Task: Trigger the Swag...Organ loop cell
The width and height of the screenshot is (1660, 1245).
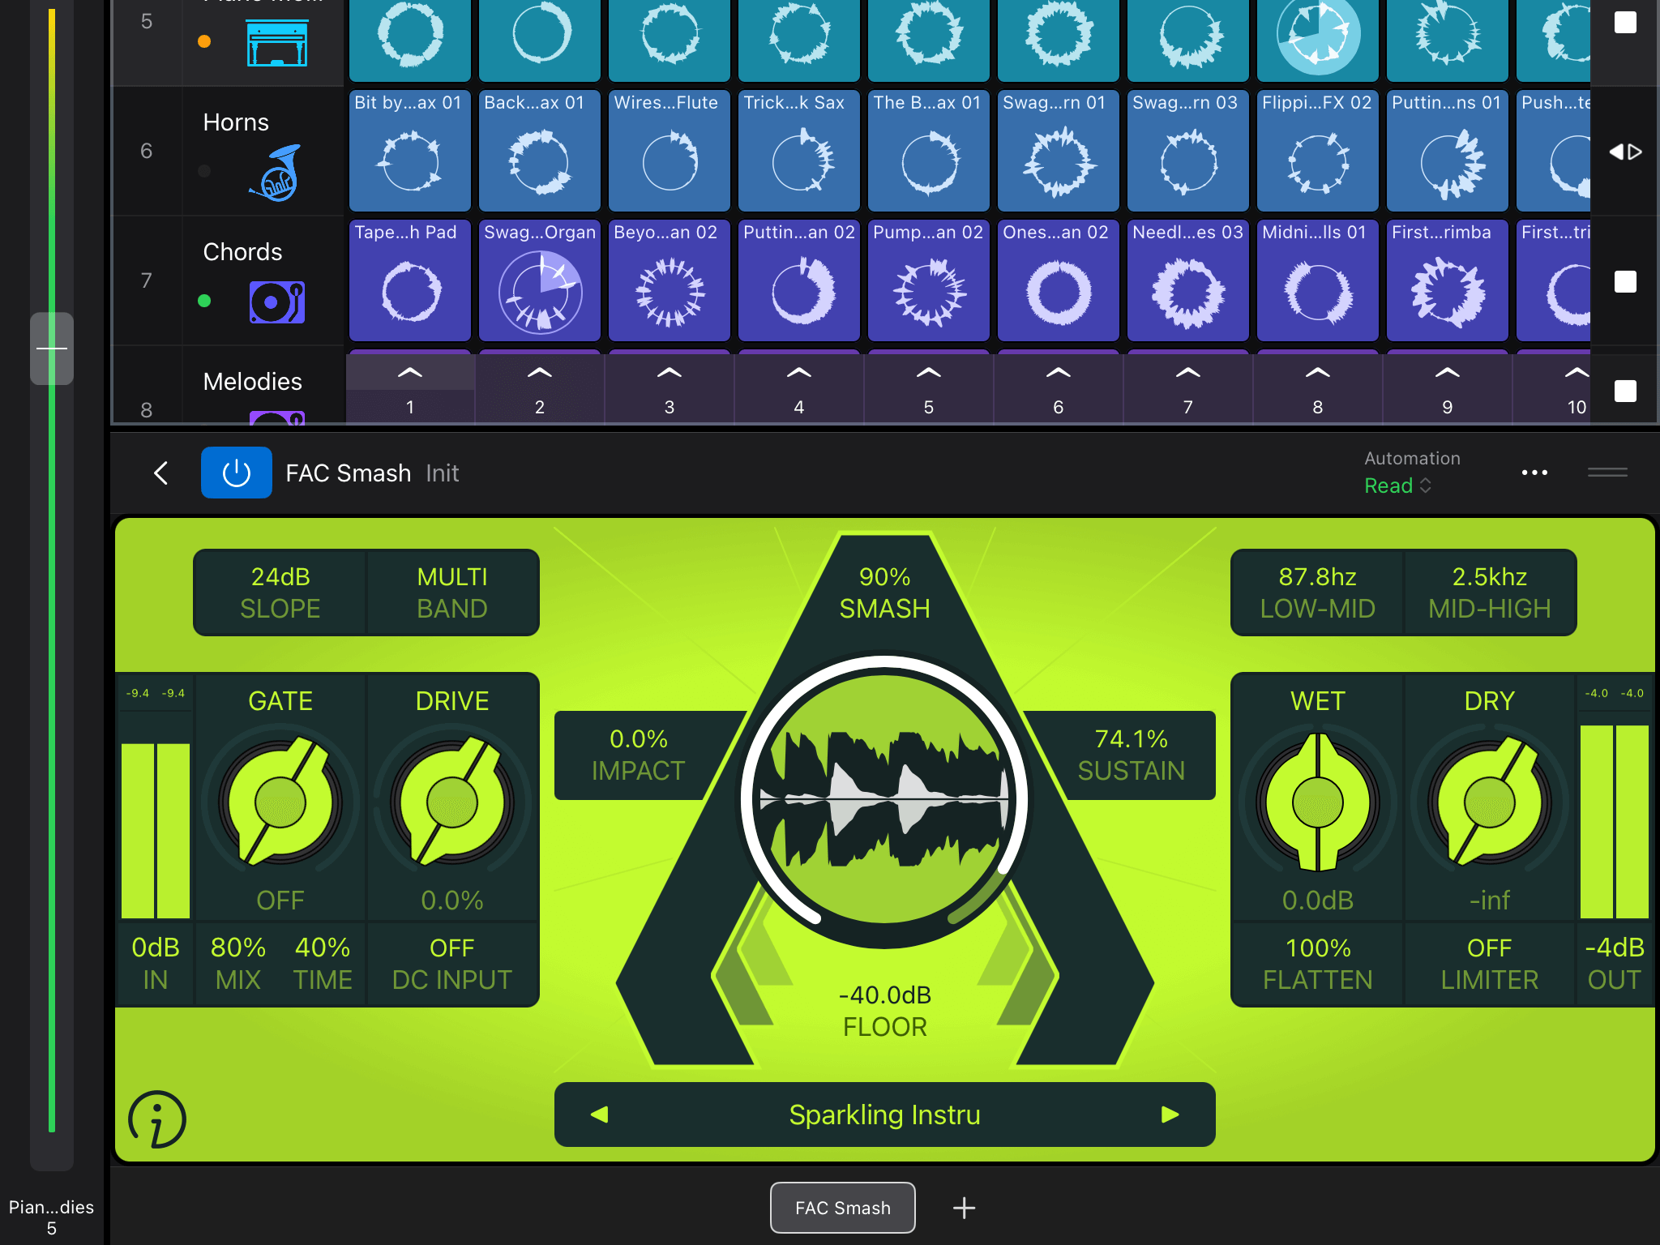Action: pos(539,280)
